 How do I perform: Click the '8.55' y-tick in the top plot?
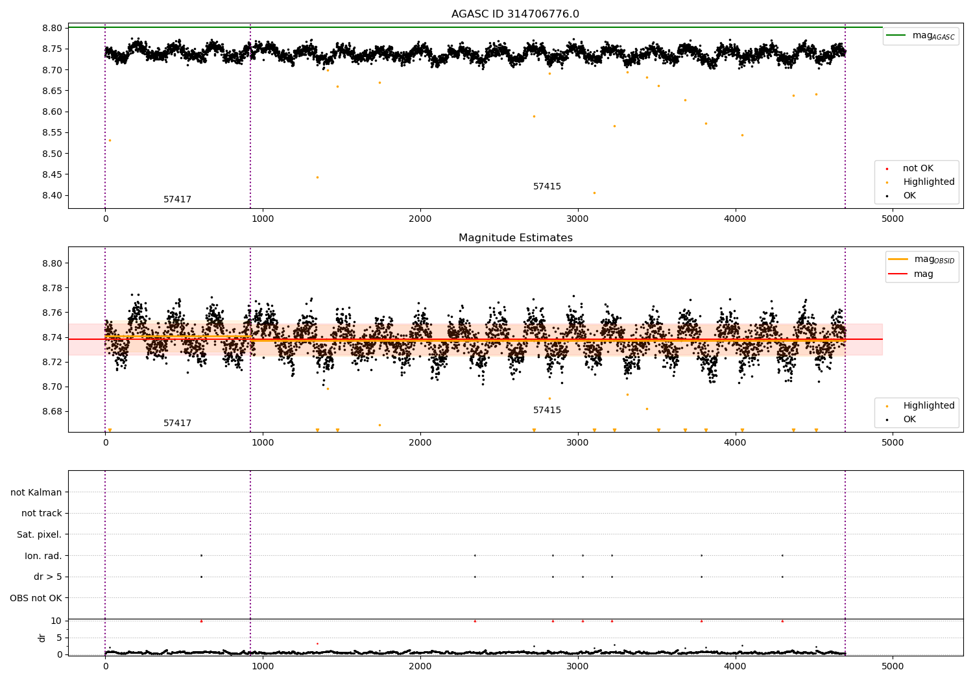pyautogui.click(x=53, y=133)
